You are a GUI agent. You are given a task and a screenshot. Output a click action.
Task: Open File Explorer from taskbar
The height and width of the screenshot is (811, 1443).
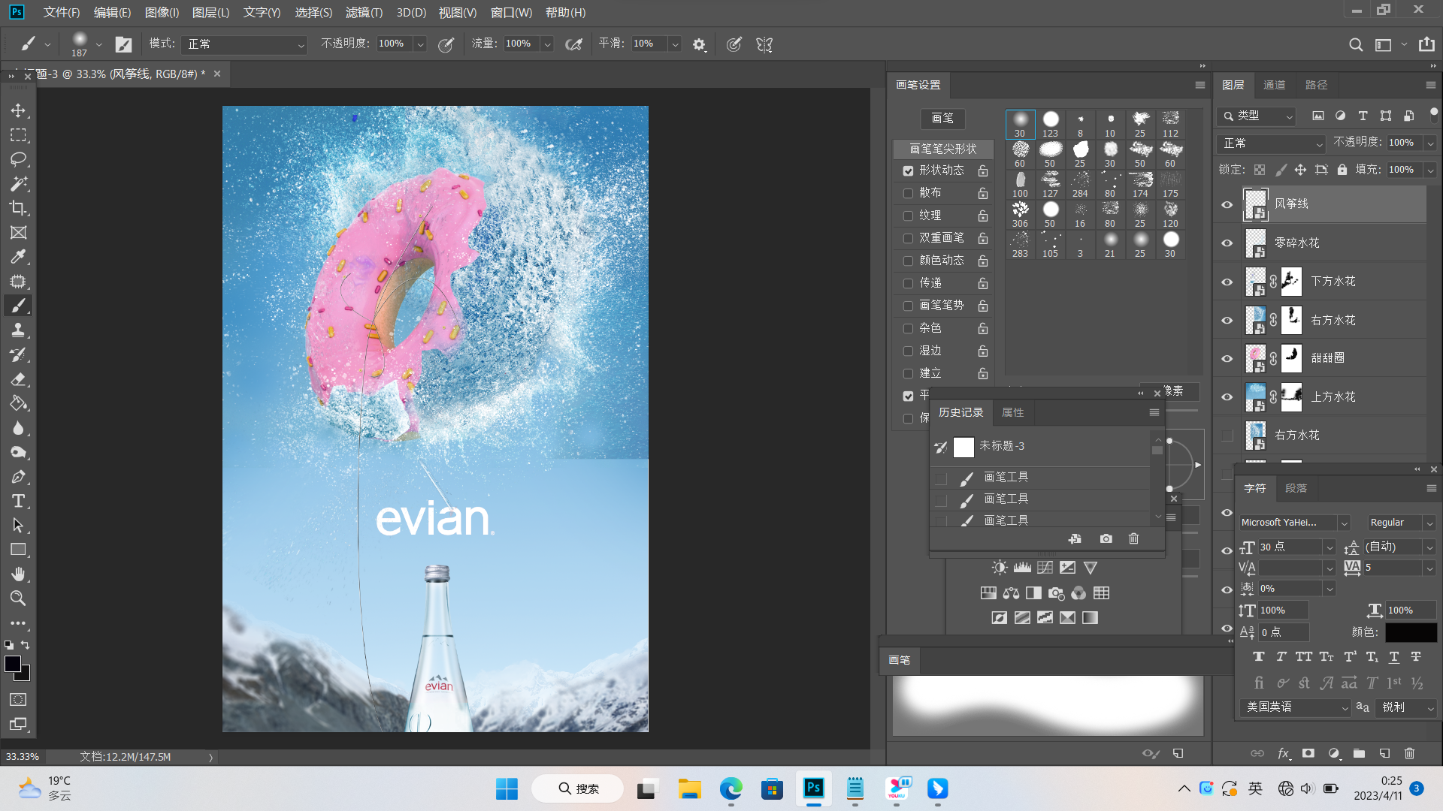coord(689,788)
